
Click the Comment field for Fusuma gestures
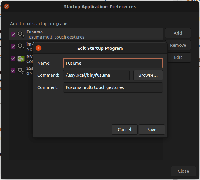113,87
